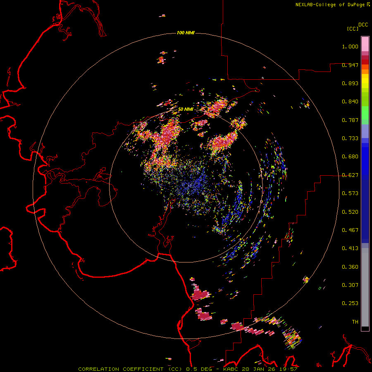Click the 0.360 color scale value
Screen dimensions: 372x372
tap(350, 267)
